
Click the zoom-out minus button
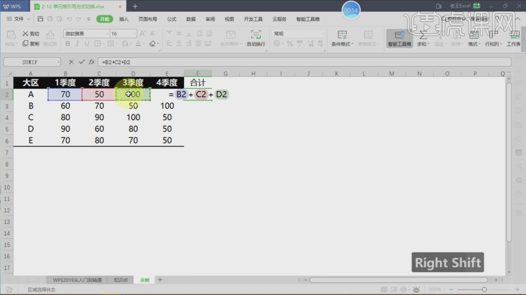click(x=451, y=289)
